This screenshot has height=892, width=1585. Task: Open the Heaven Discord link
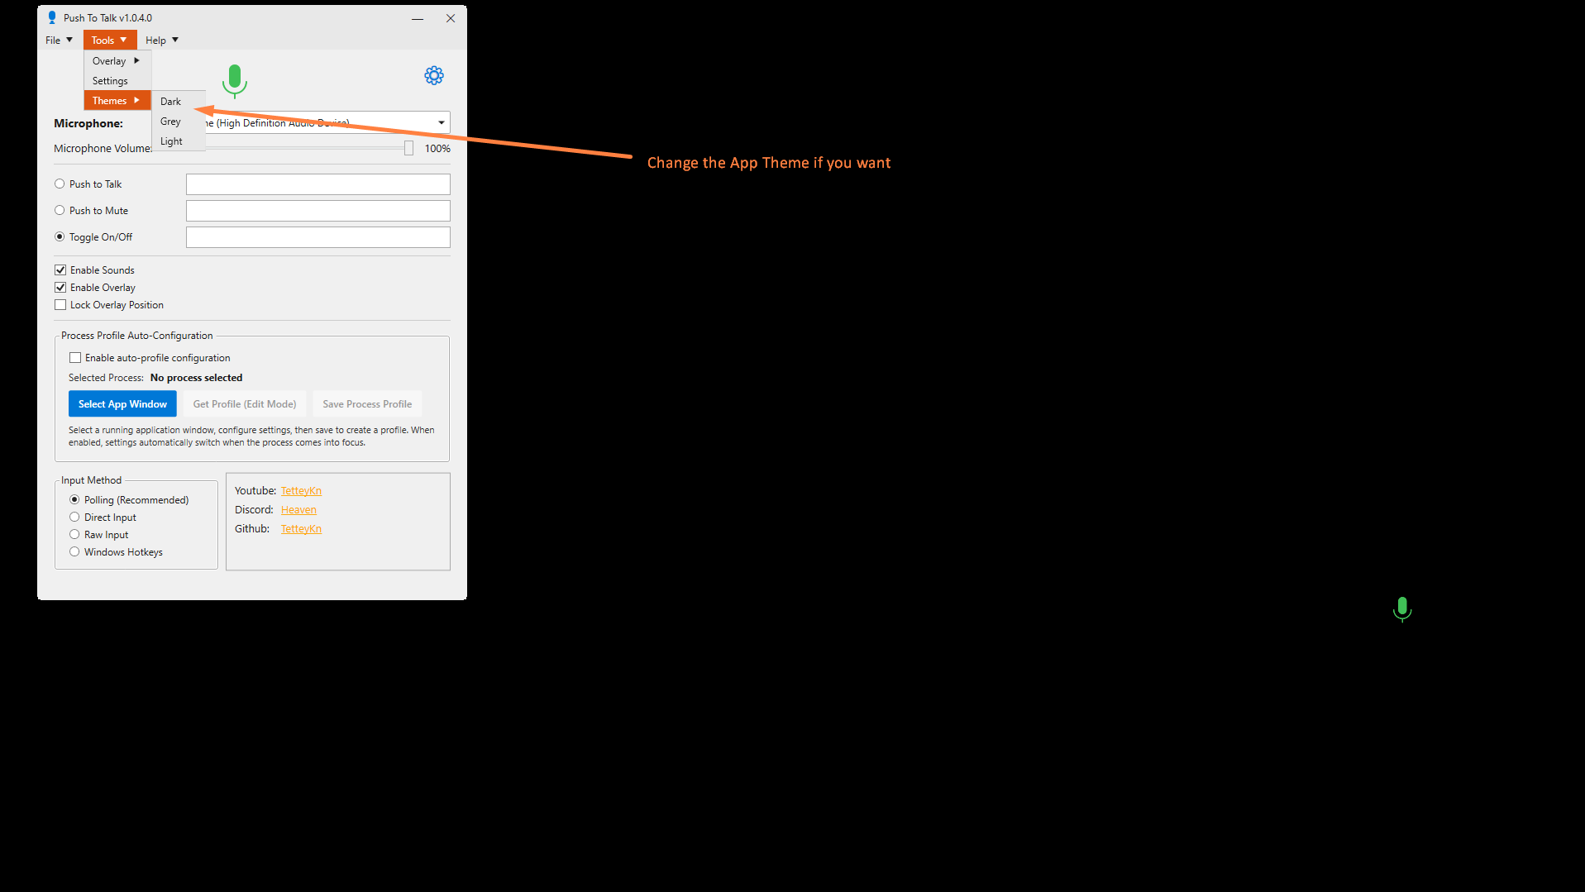(298, 509)
